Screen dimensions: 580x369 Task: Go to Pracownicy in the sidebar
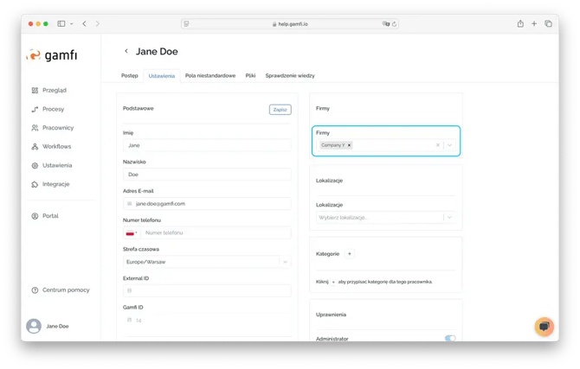[x=57, y=128]
